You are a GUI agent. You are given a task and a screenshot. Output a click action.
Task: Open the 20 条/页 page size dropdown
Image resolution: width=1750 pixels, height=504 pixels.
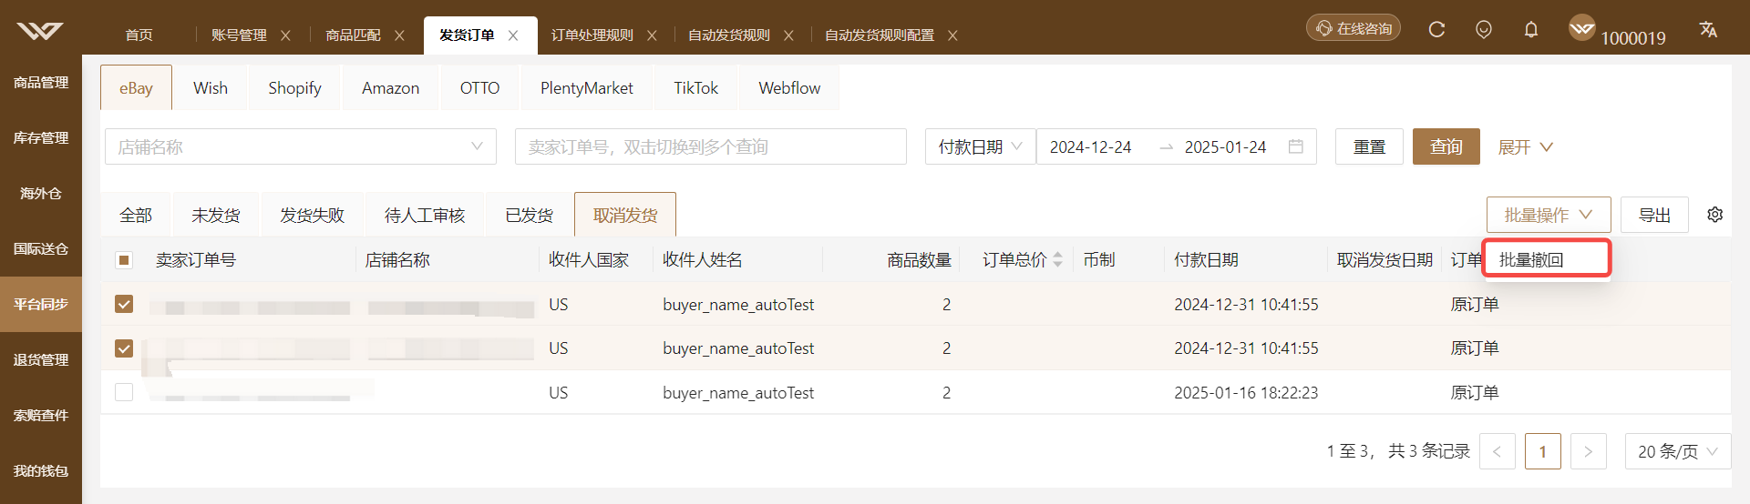tap(1678, 451)
